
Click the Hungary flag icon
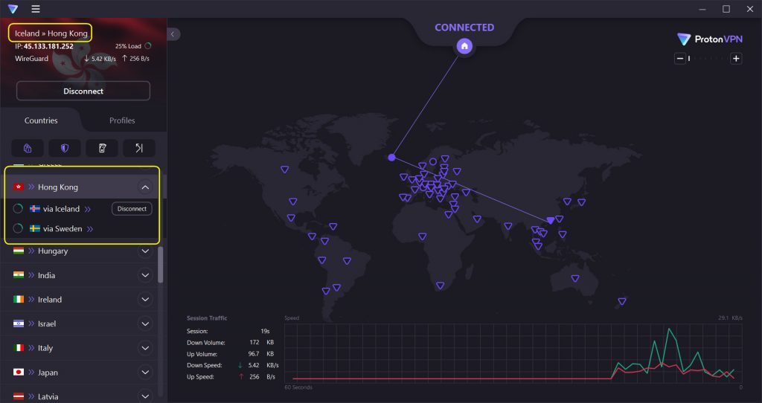pyautogui.click(x=19, y=251)
